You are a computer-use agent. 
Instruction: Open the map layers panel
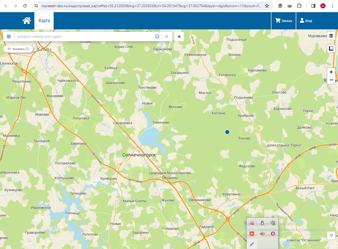331,36
